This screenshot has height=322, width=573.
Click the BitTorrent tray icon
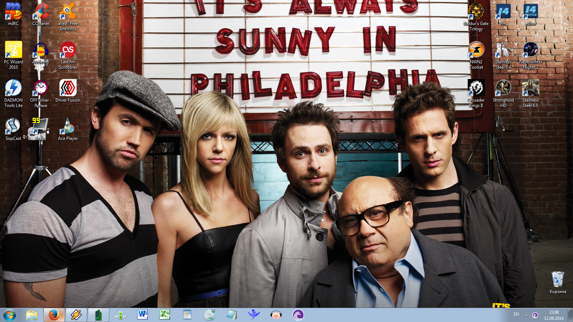[x=535, y=315]
